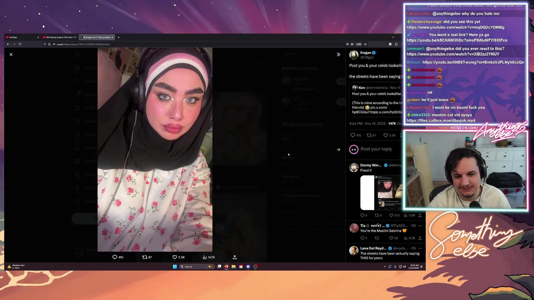The height and width of the screenshot is (300, 534).
Task: Open Tia's profile avatar
Action: [354, 228]
